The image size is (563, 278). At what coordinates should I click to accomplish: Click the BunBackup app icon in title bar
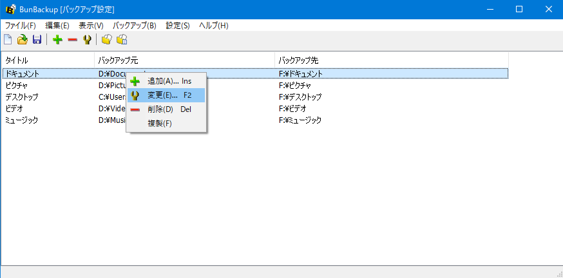(11, 9)
